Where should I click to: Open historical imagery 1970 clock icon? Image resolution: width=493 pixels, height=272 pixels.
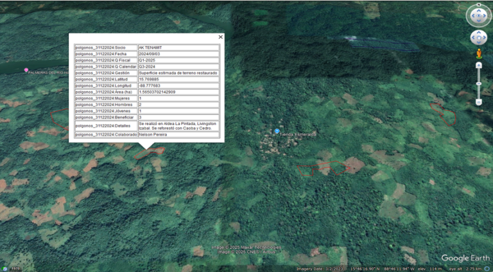(5, 269)
